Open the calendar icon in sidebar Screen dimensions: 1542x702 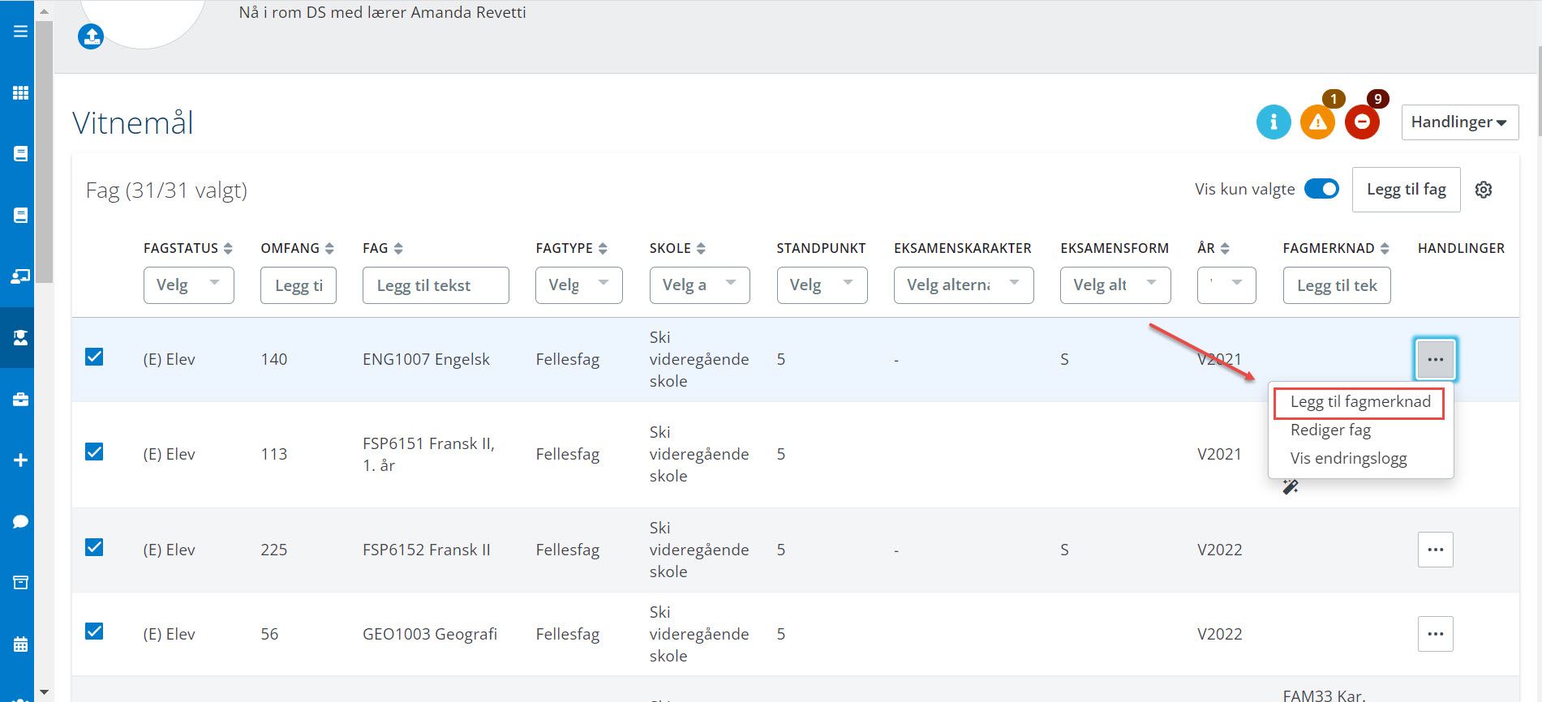click(x=20, y=644)
